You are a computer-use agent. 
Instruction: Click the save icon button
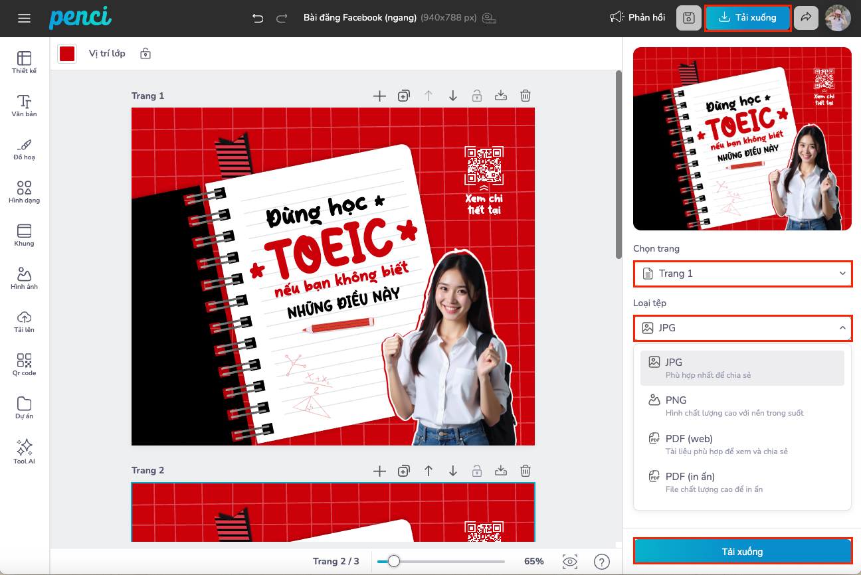688,18
